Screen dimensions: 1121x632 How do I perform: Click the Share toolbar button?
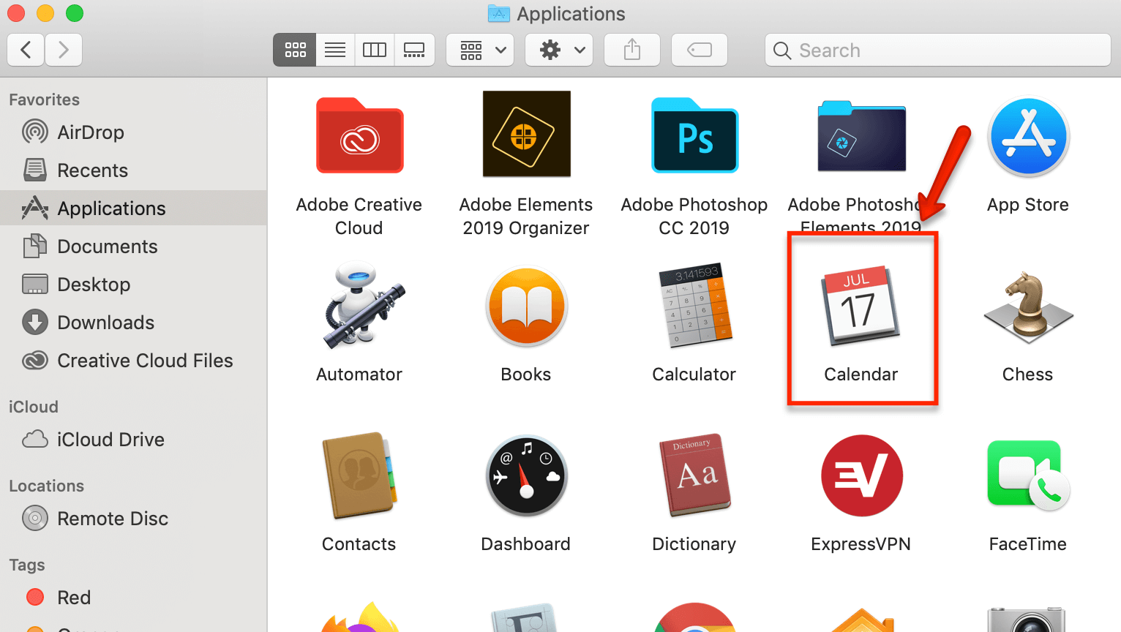pyautogui.click(x=632, y=50)
